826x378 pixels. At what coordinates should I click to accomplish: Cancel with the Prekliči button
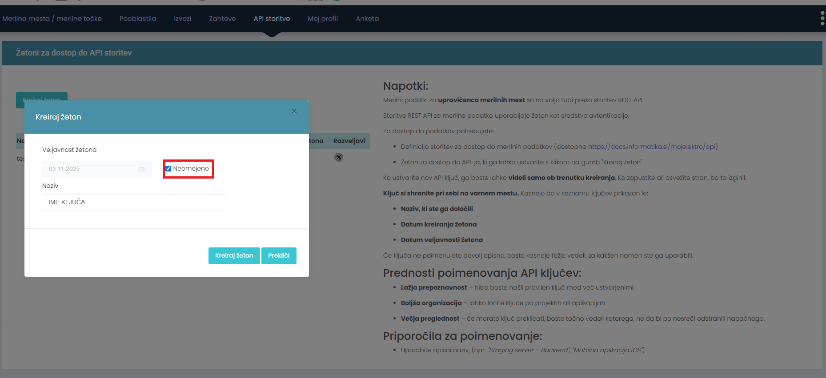[x=279, y=256]
